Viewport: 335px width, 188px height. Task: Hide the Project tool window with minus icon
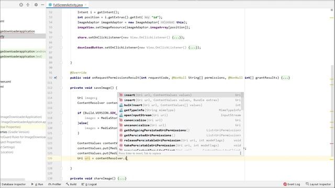point(42,5)
